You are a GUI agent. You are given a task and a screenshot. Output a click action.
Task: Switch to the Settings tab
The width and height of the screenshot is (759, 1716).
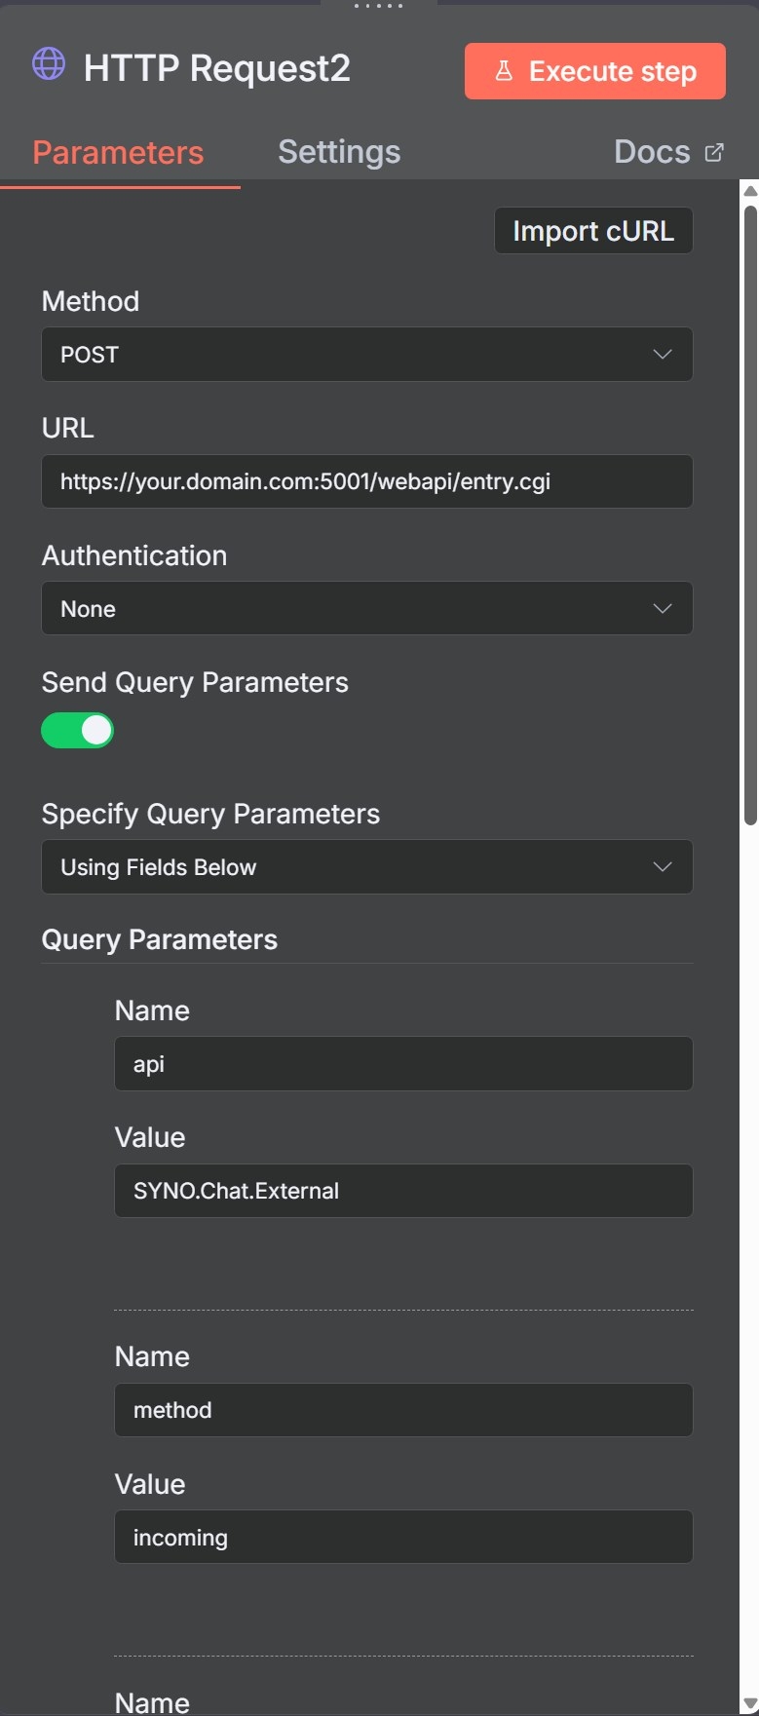(x=339, y=152)
